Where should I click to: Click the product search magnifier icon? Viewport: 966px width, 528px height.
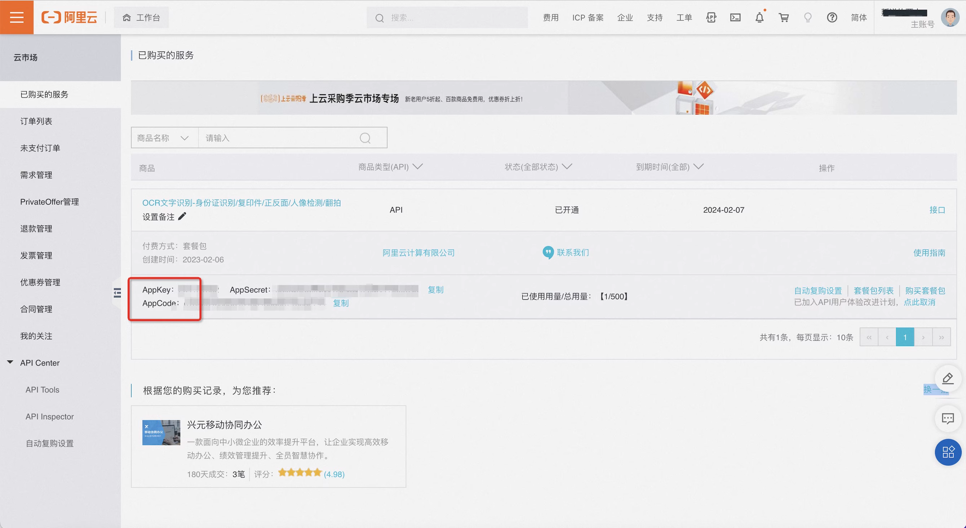click(365, 138)
